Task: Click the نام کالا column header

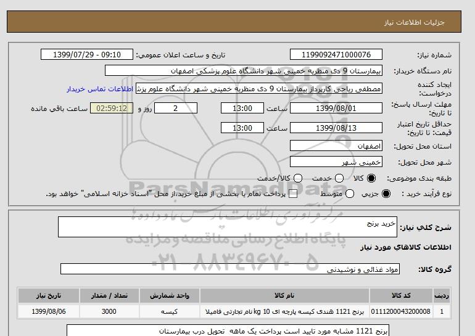Action: [x=284, y=296]
